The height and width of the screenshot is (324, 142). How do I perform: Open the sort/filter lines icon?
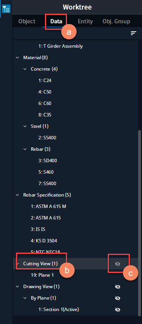[134, 33]
